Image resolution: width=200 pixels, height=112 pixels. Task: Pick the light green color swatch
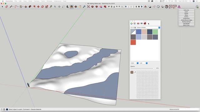pos(155,32)
